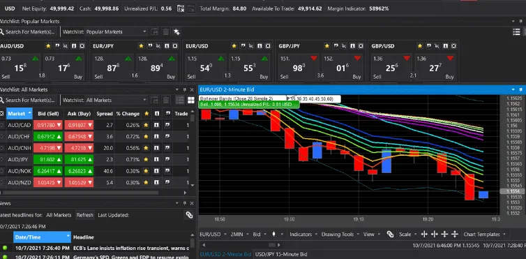Click last vertical zoom arrows icon before Chart Templates
526x259 pixels.
pyautogui.click(x=455, y=234)
